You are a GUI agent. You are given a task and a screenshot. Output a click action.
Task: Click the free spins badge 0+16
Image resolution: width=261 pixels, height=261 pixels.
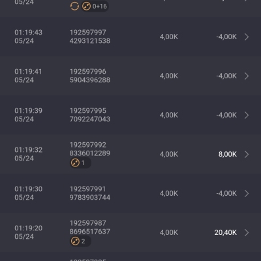(x=95, y=6)
